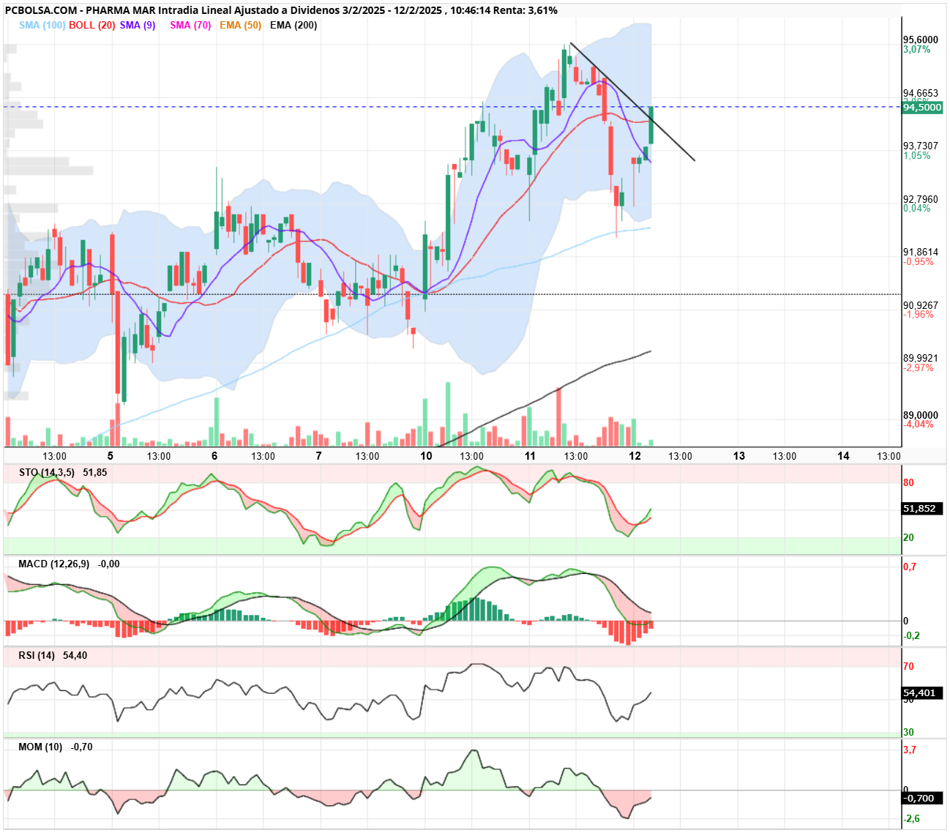Select the 95,6000 price axis label
Screen dimensions: 950x833
coord(921,40)
